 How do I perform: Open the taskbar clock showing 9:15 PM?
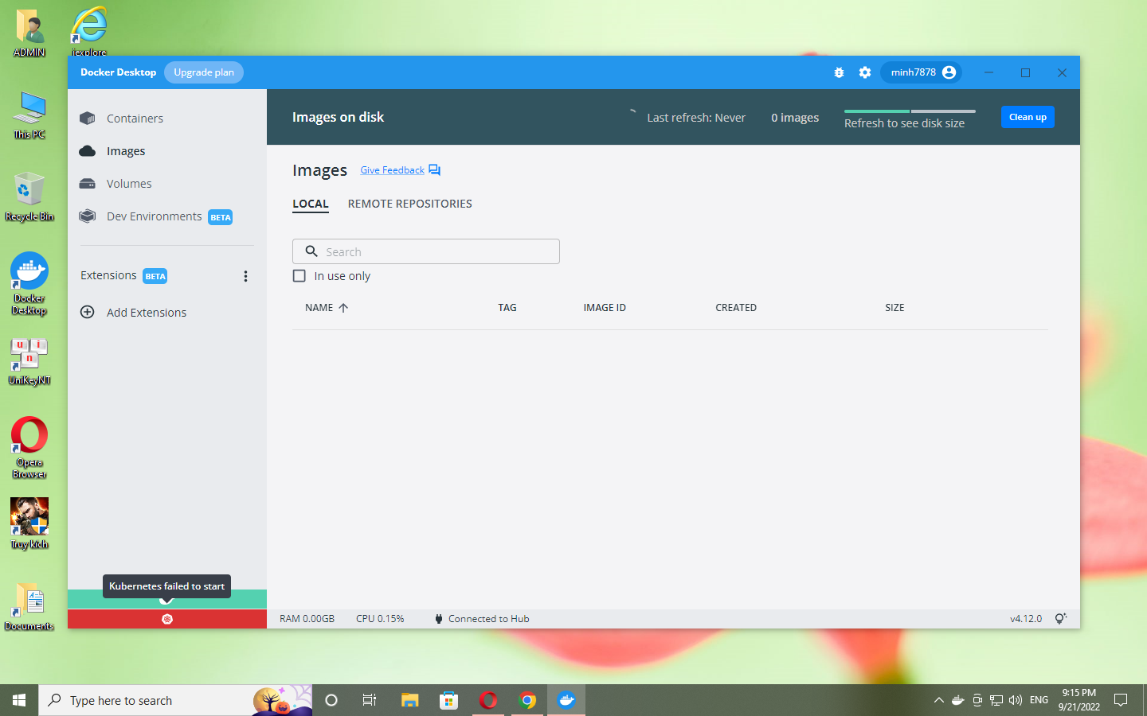[x=1079, y=700]
